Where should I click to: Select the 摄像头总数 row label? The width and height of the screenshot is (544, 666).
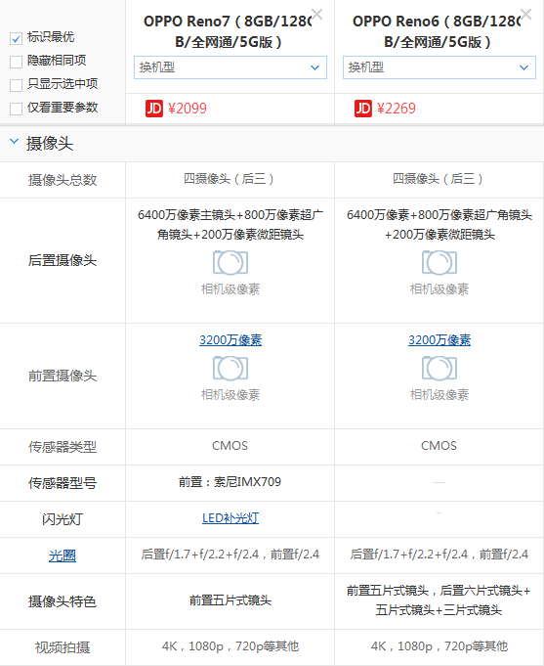pyautogui.click(x=63, y=180)
